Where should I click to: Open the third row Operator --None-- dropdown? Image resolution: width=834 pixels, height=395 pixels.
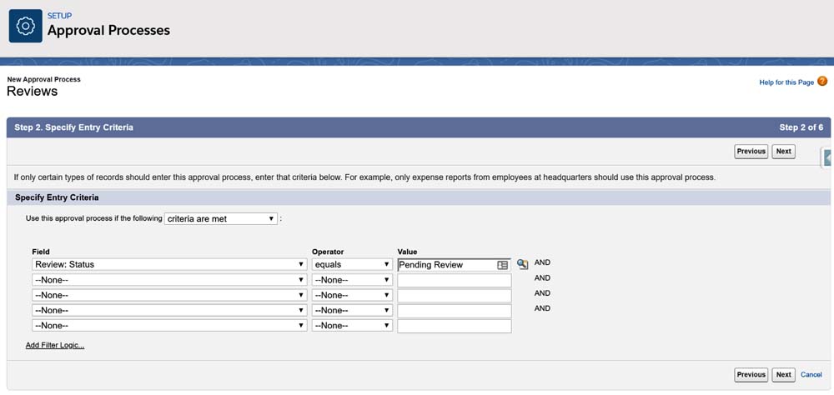pos(352,295)
